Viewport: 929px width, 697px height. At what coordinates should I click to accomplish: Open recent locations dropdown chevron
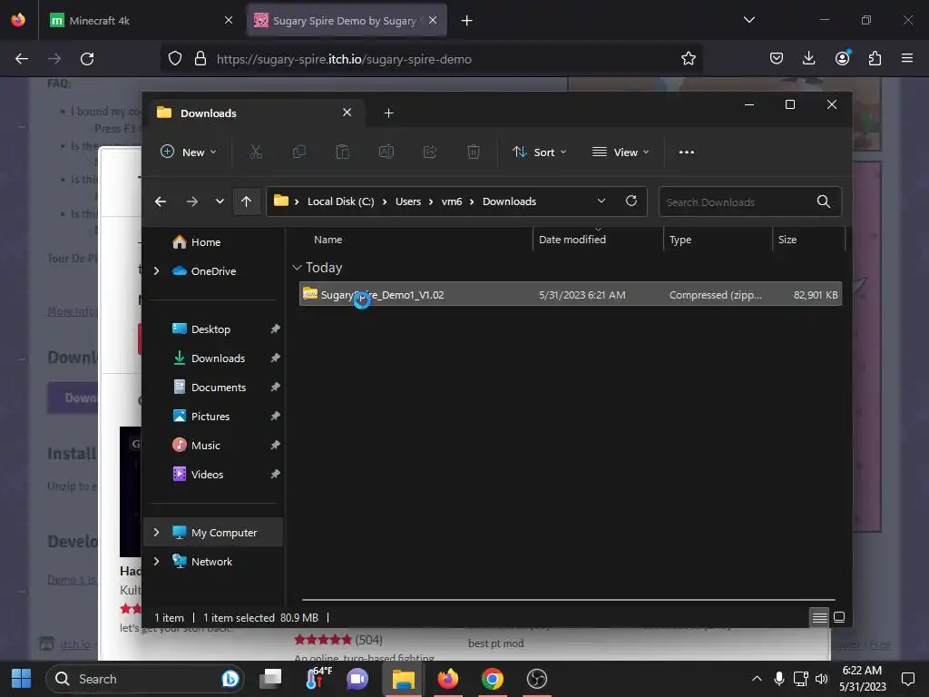220,201
